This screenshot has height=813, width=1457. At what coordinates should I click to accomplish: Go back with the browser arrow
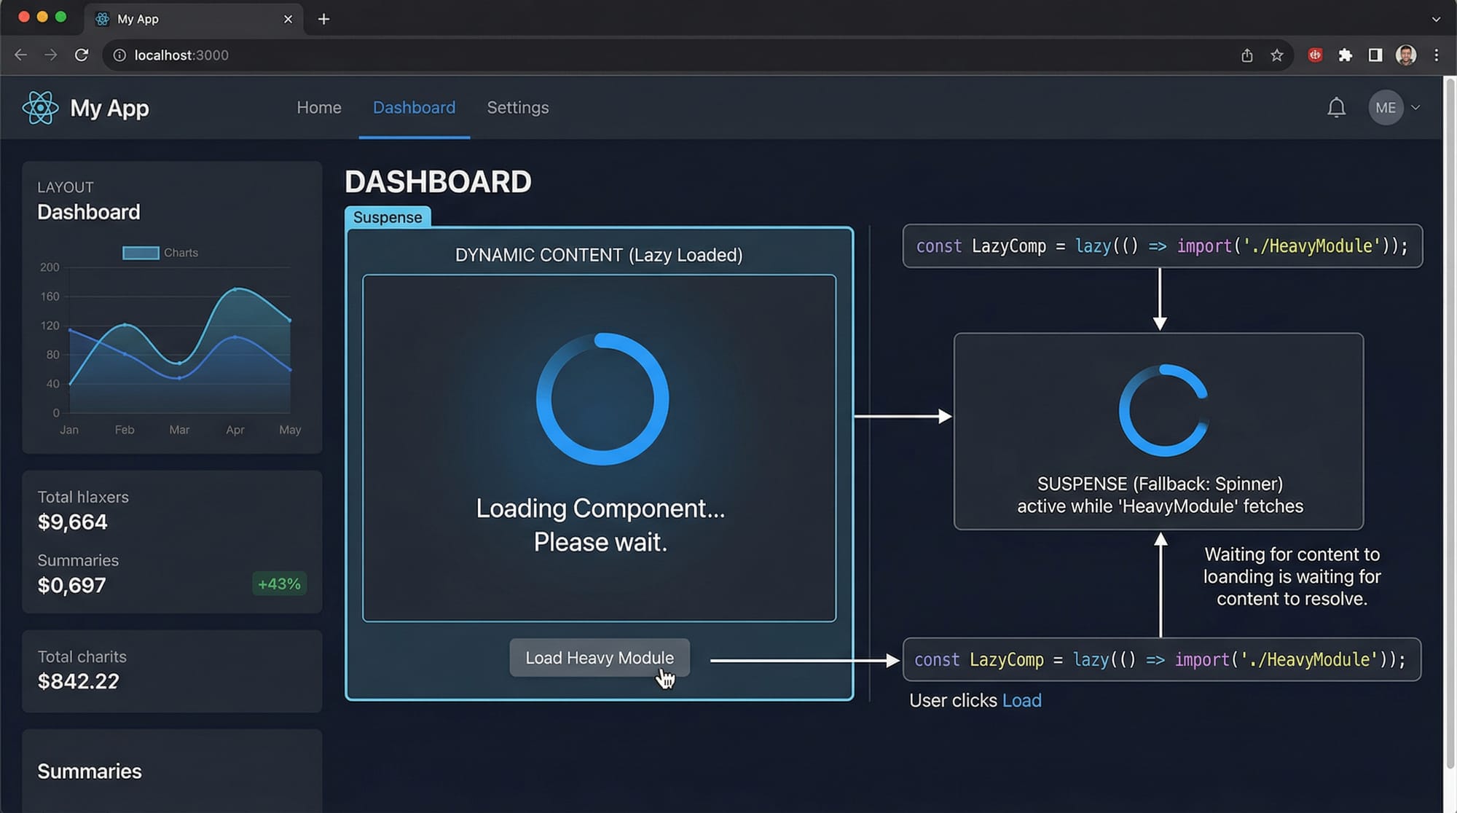20,55
